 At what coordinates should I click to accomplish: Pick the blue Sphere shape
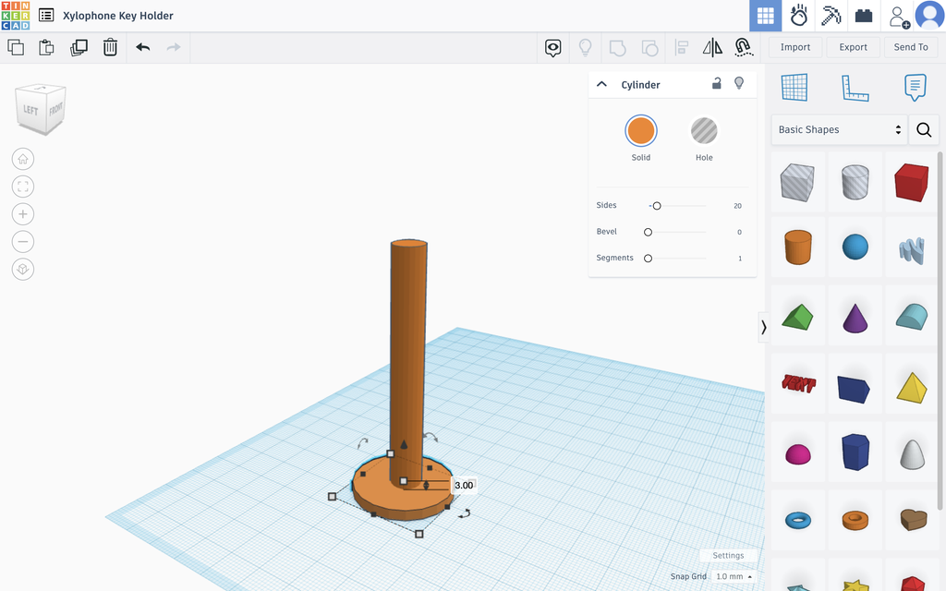click(855, 247)
